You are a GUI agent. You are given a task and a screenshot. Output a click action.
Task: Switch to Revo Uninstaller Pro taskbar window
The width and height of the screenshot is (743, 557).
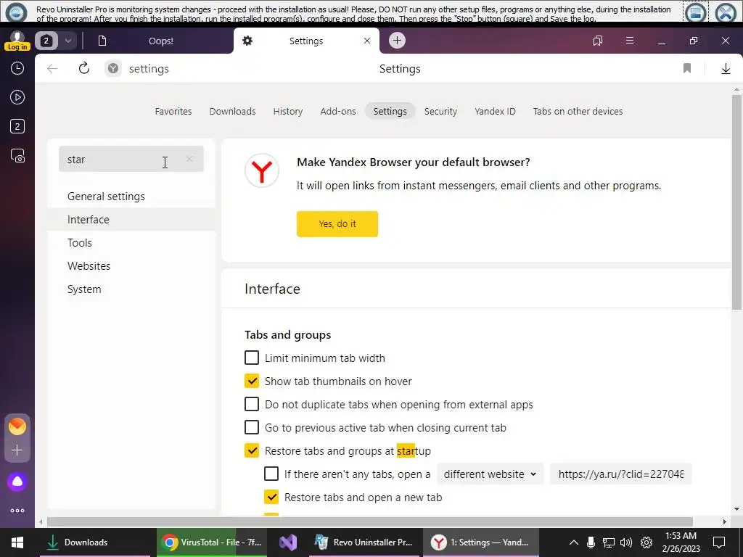point(364,542)
